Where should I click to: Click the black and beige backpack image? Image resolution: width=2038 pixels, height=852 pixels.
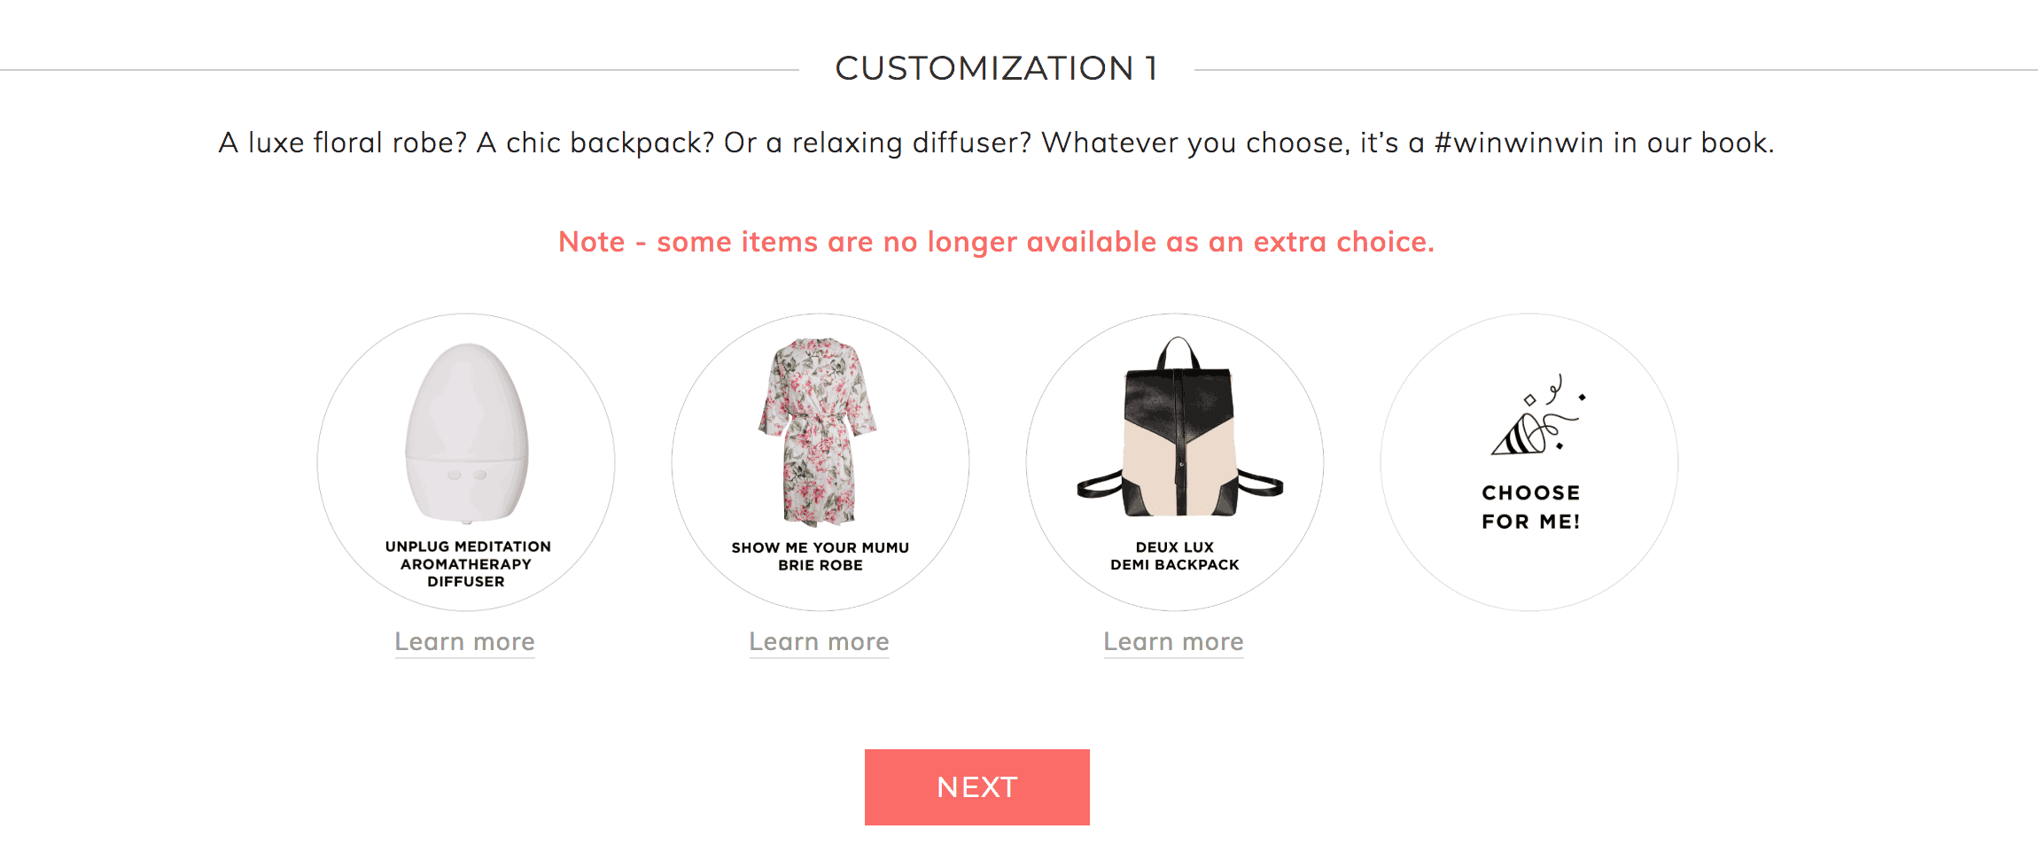coord(1179,427)
